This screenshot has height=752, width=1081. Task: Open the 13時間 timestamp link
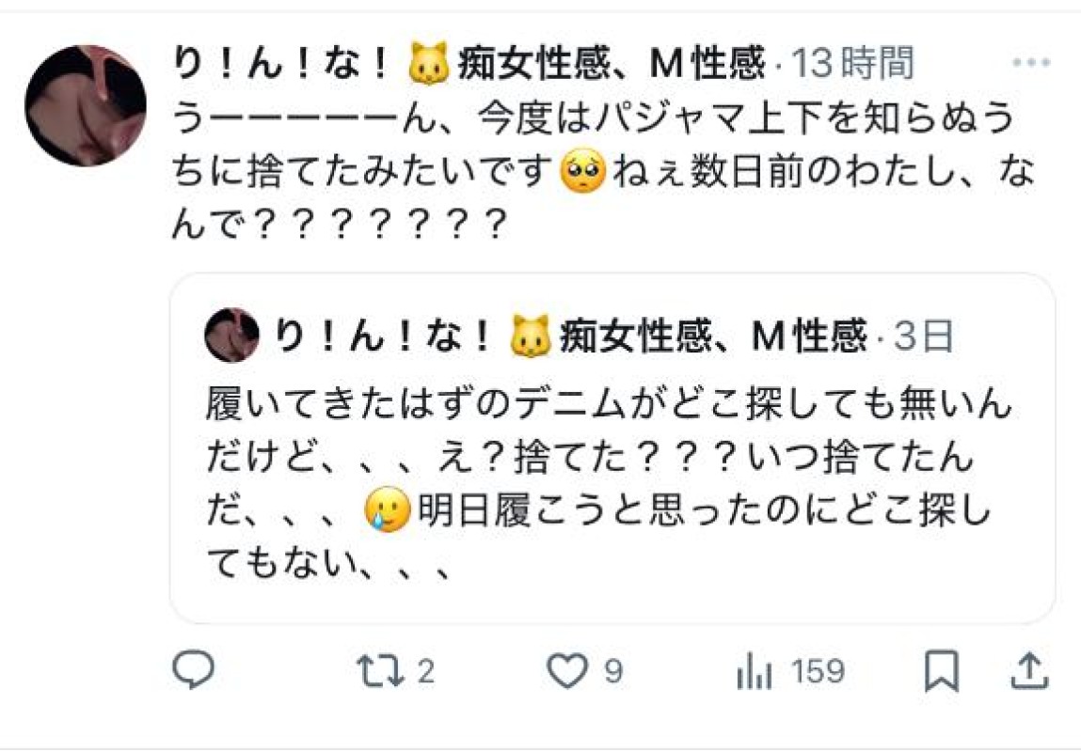pyautogui.click(x=852, y=63)
